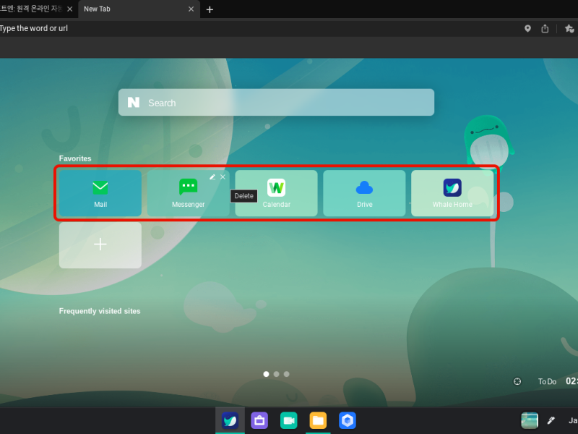Image resolution: width=578 pixels, height=434 pixels.
Task: Open the yellow Files app in shelf
Action: tap(318, 420)
